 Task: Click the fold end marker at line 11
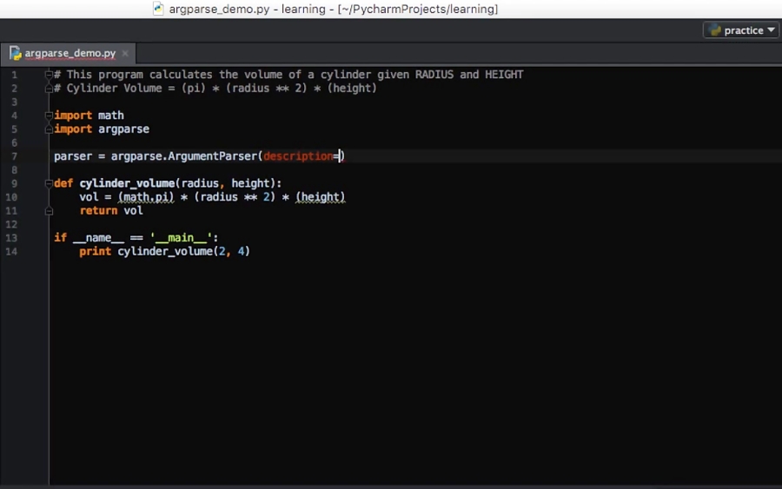pyautogui.click(x=49, y=211)
